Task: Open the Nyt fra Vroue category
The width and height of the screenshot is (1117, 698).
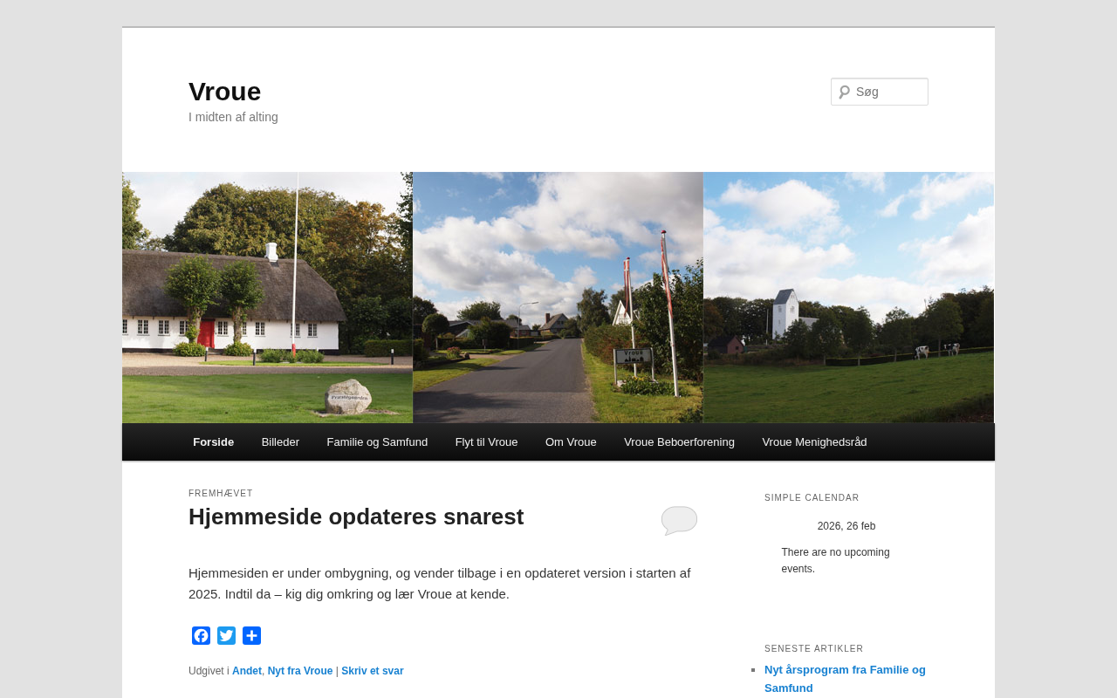Action: click(300, 671)
